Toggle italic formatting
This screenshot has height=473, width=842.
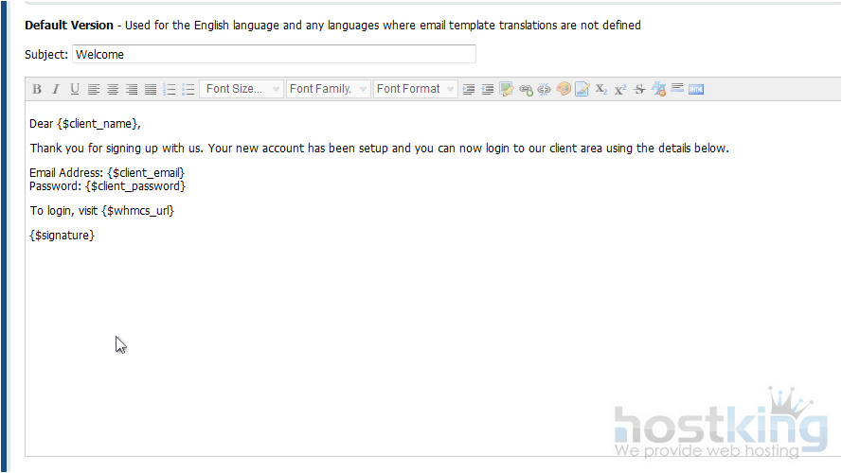tap(56, 89)
